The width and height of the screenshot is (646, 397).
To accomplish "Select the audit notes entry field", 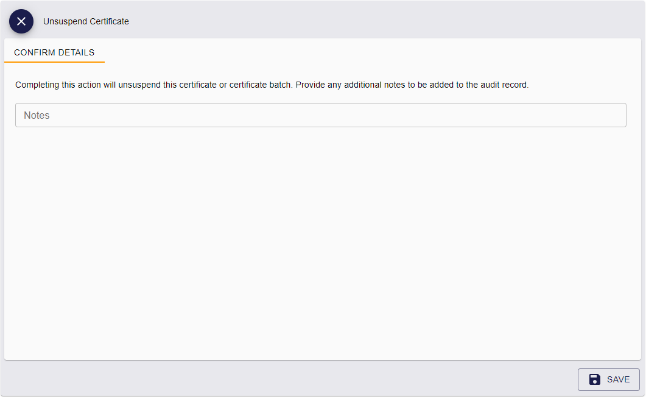I will tap(320, 115).
